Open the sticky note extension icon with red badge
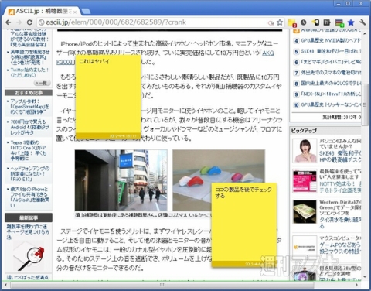This screenshot has width=371, height=291. (x=292, y=22)
